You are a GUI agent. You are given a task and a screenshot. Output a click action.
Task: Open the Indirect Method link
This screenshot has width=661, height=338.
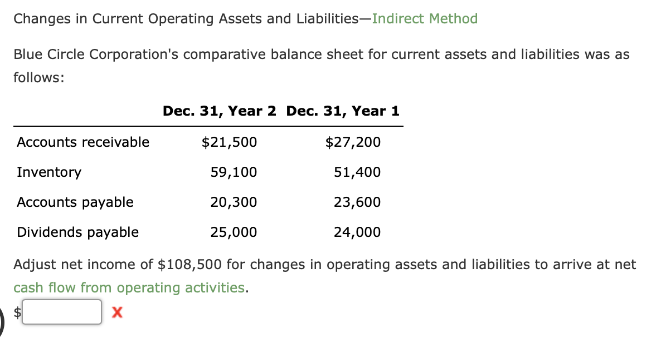pyautogui.click(x=425, y=18)
